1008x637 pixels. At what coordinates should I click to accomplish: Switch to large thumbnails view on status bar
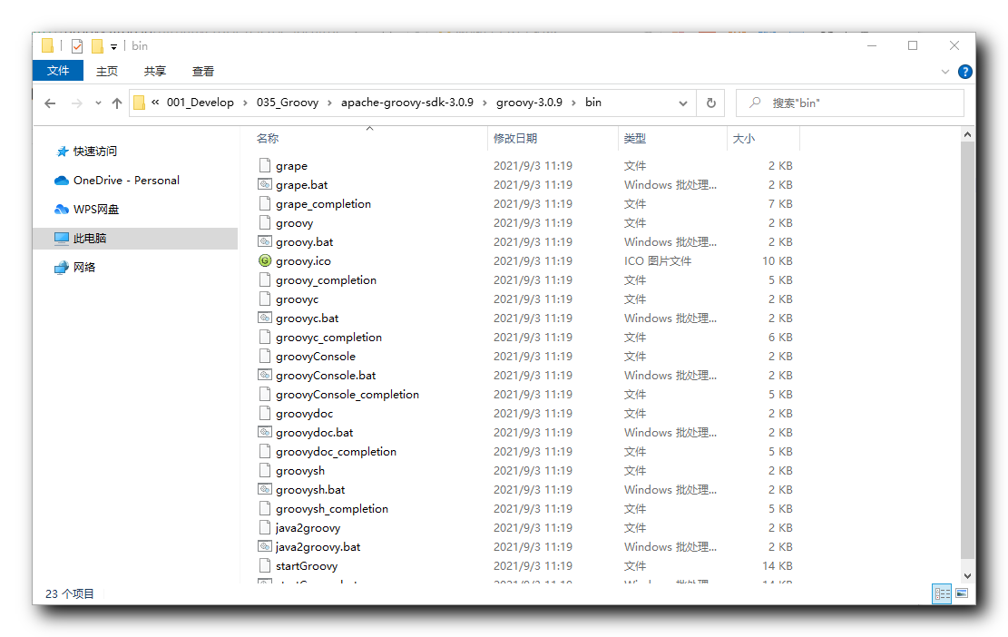click(962, 593)
